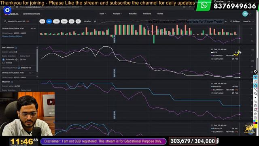
Task: Click the annotation whiteboard paint icon
Action: (x=255, y=110)
